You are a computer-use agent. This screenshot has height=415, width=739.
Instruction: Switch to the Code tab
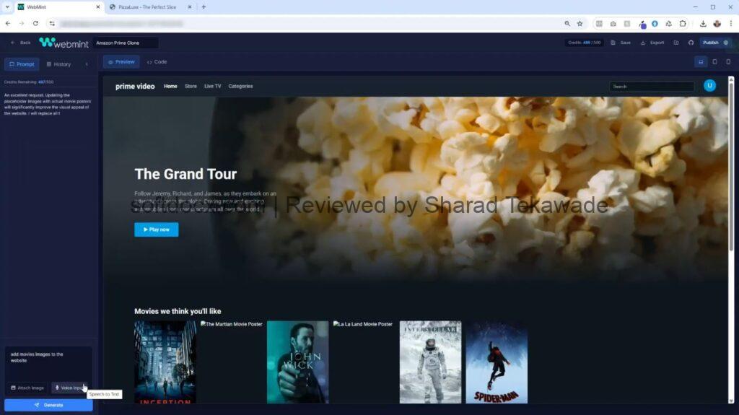pos(157,62)
